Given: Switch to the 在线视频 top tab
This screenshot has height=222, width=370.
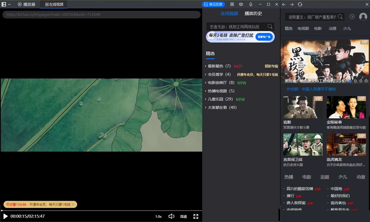Looking at the screenshot, I should [x=54, y=4].
